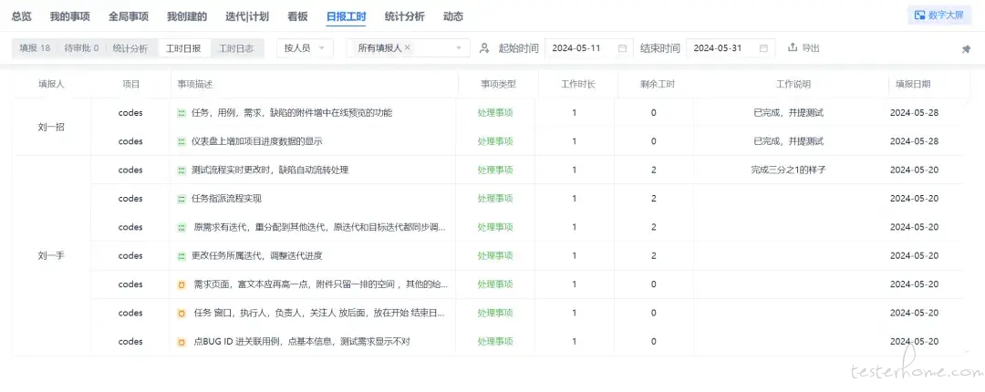Click the 事项描述 column header

pos(195,84)
